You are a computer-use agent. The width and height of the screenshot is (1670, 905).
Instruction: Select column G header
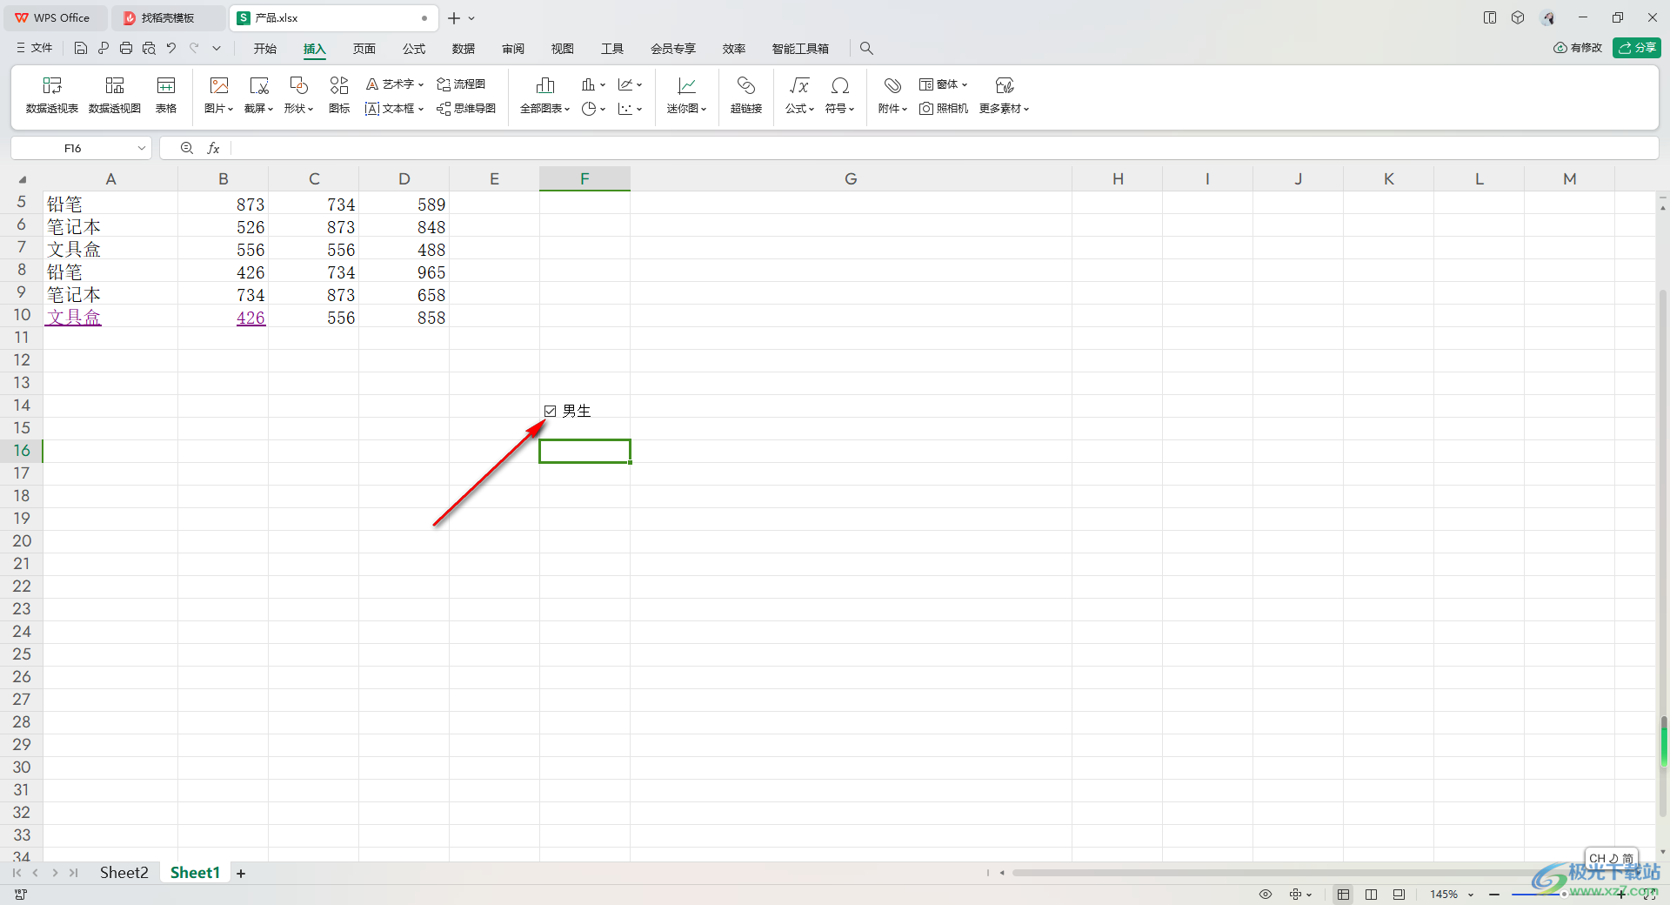point(851,179)
